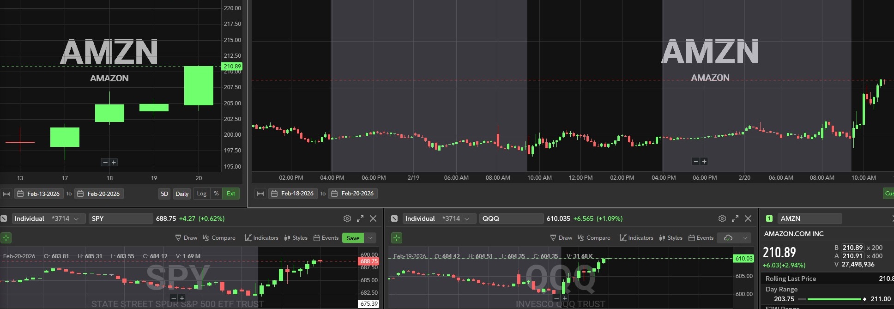Click Day Range slider diamond marker
The image size is (894, 309).
(x=864, y=299)
